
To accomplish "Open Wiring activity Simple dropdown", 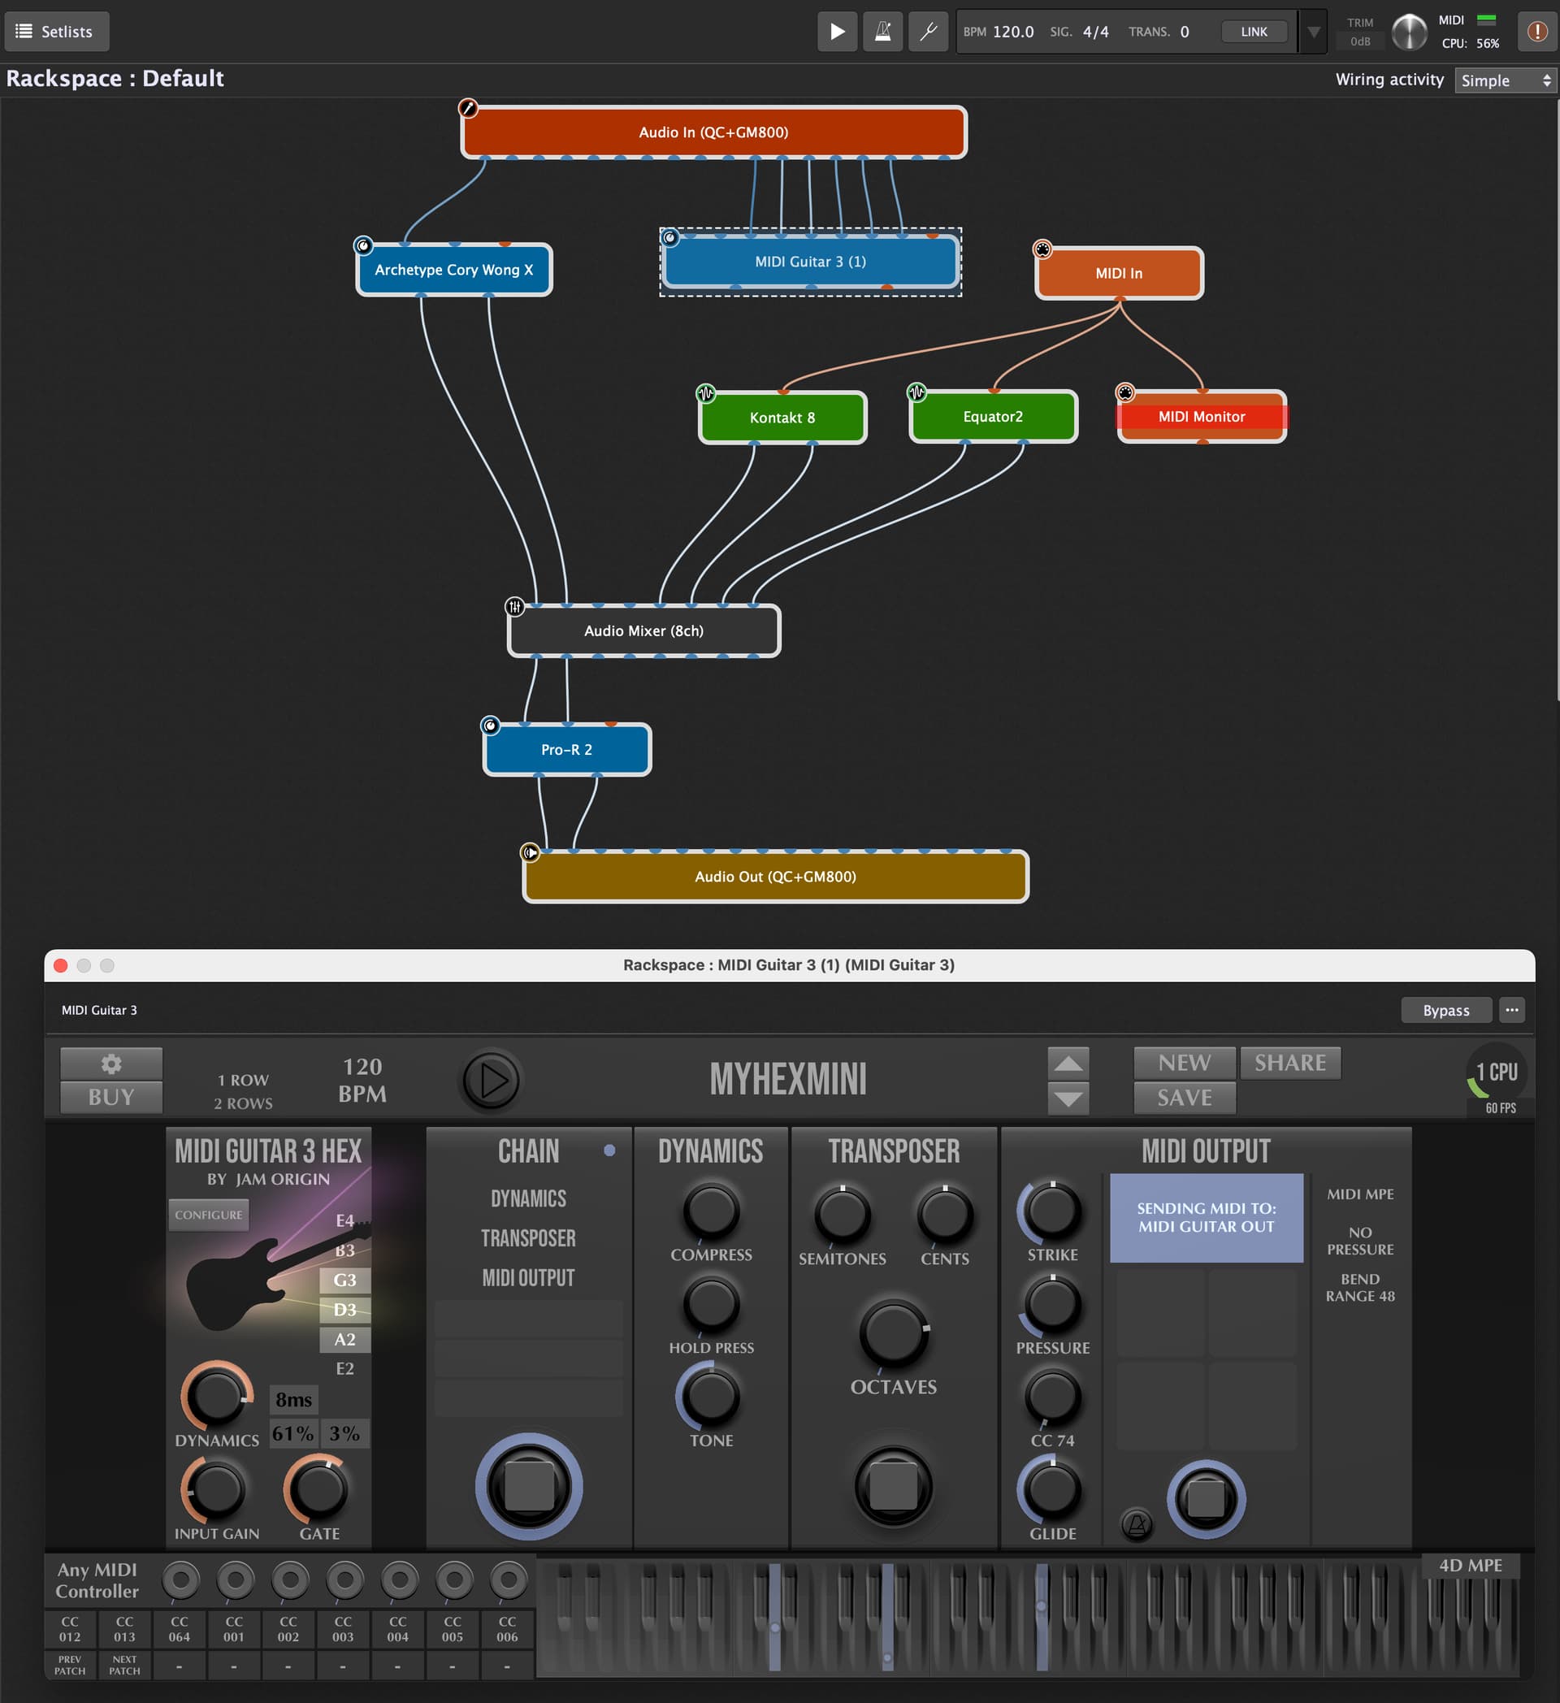I will tap(1506, 80).
